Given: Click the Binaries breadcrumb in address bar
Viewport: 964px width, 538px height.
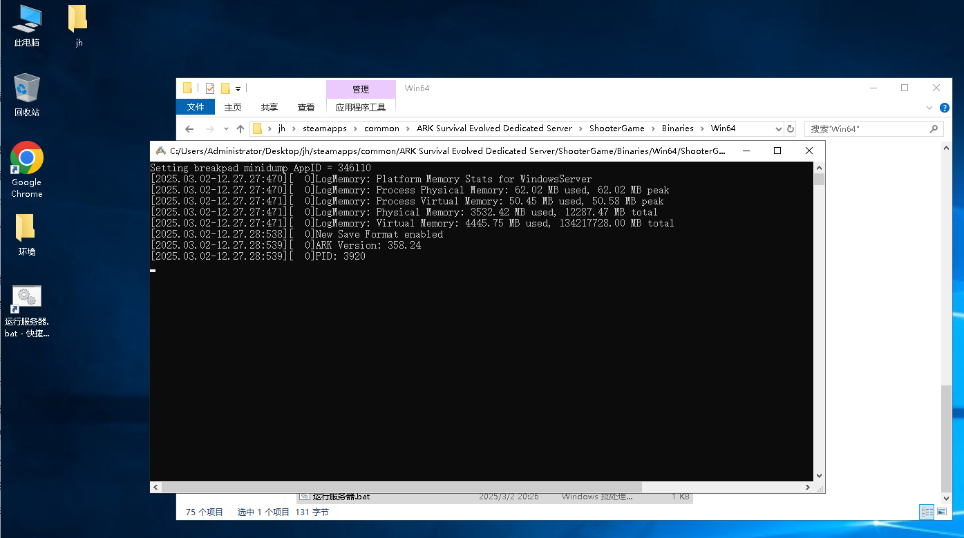Looking at the screenshot, I should 677,128.
